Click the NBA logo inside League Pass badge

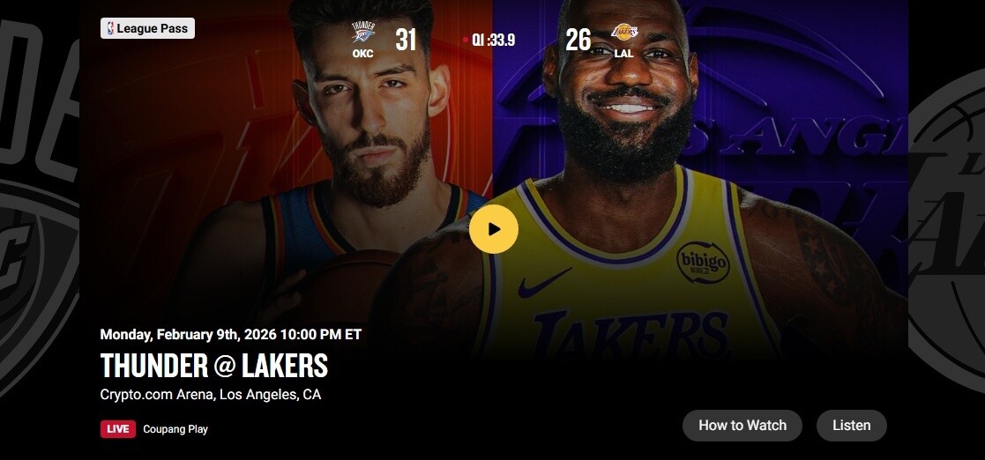pos(110,28)
